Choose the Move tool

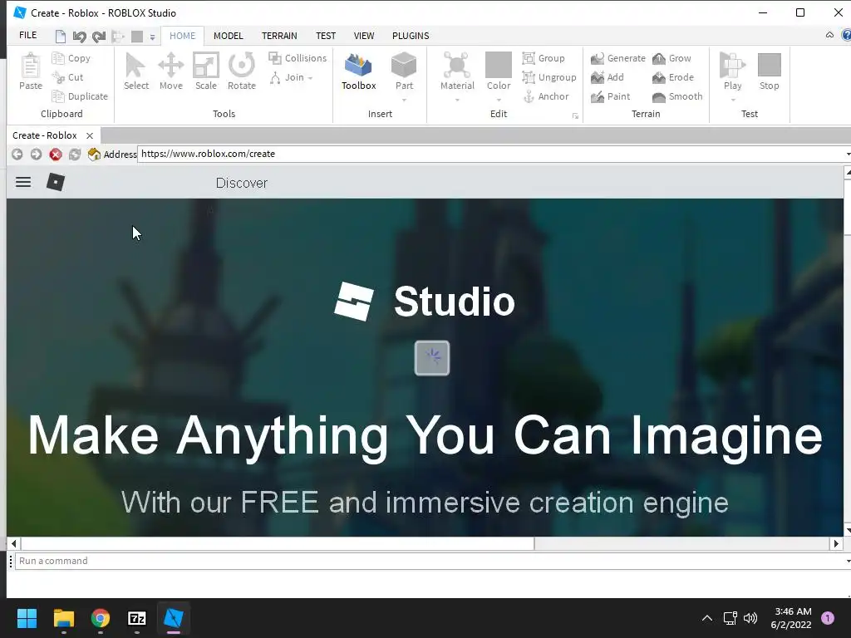(171, 71)
